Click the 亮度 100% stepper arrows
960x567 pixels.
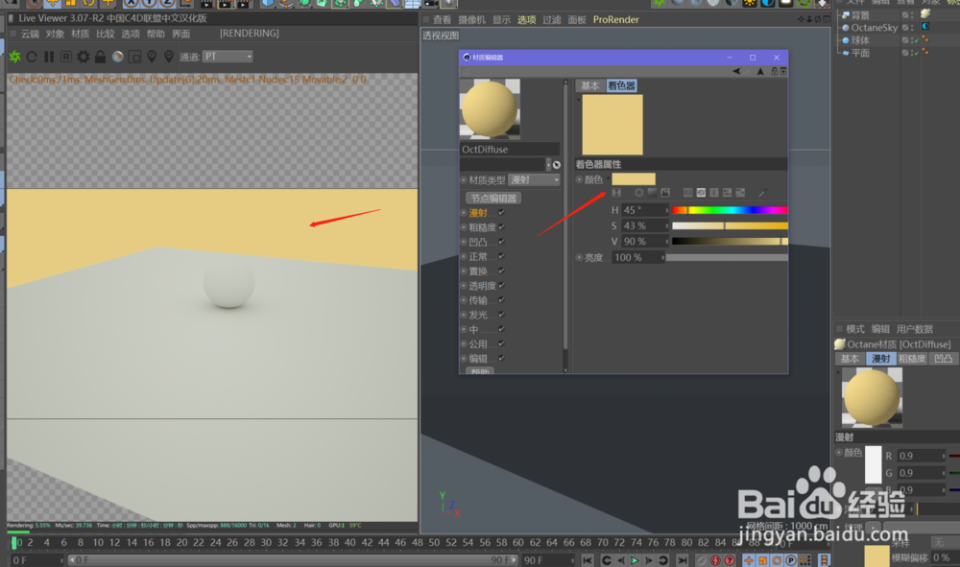(x=663, y=258)
